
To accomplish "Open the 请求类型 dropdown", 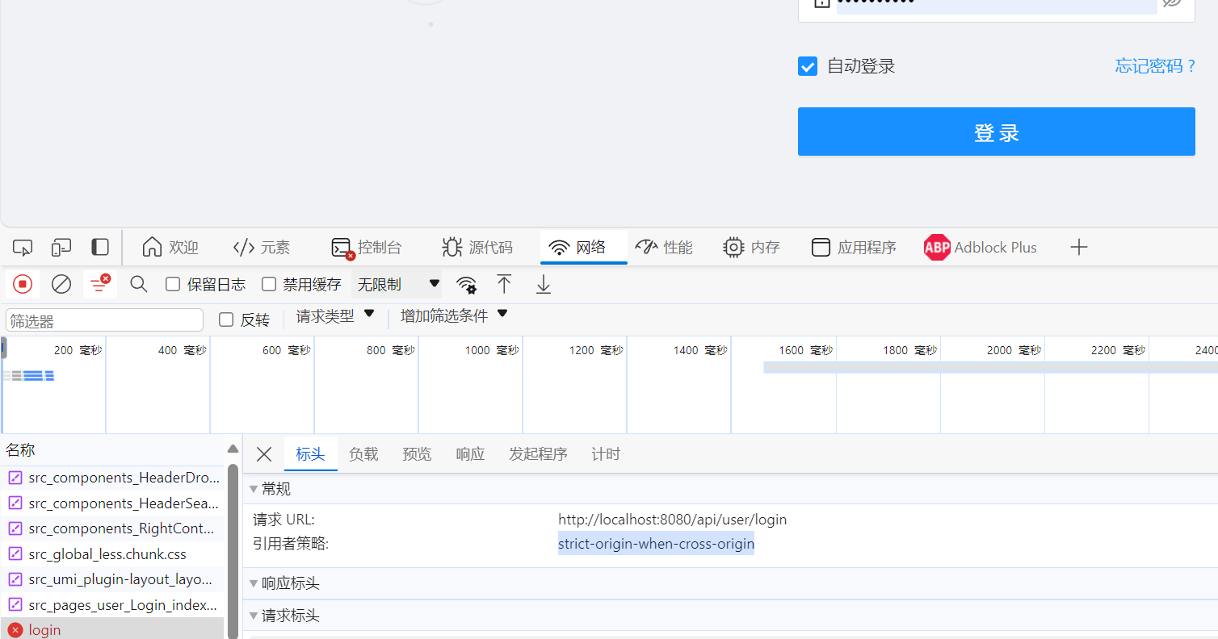I will coord(335,316).
